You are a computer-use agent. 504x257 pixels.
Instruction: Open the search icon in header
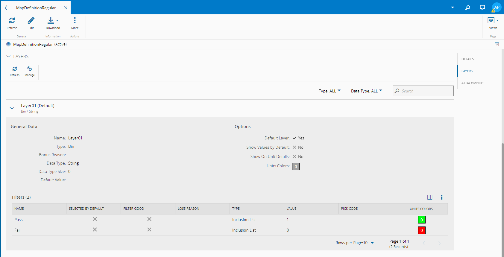pyautogui.click(x=467, y=7)
